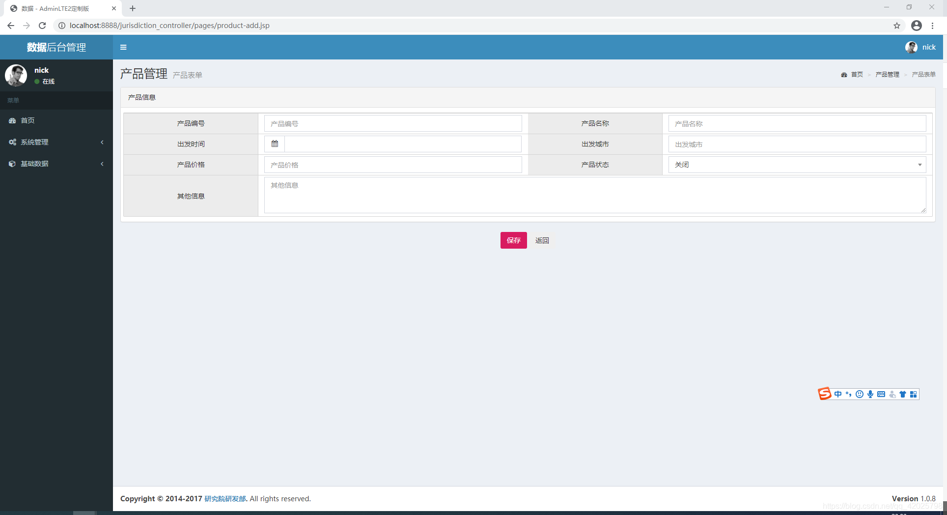
Task: Click the 出发时间 date input field
Action: tap(403, 144)
